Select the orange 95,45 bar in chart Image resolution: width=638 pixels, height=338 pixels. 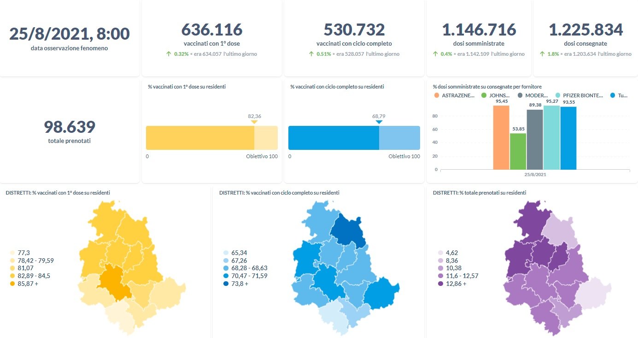[501, 137]
